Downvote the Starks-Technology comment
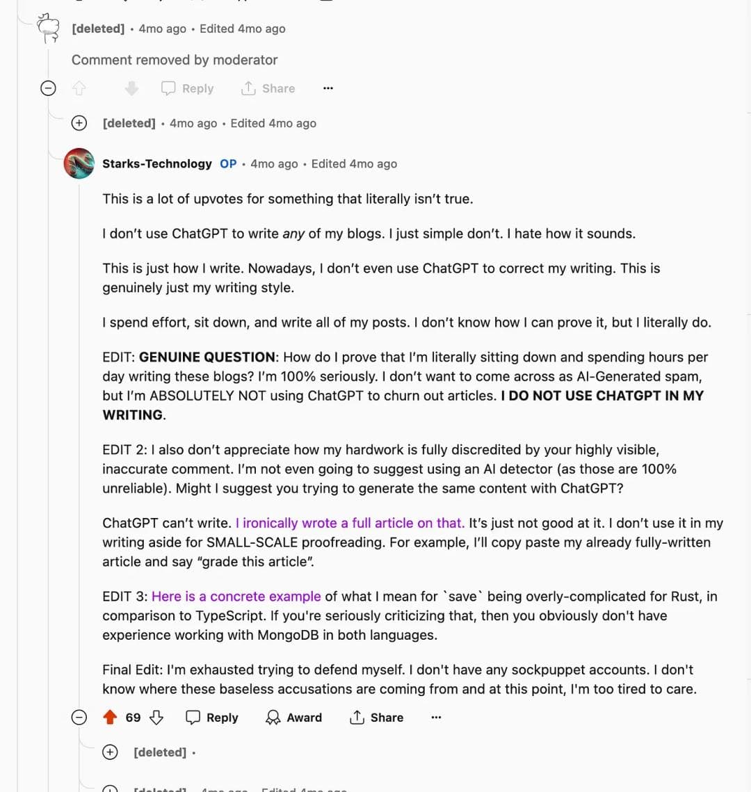 click(156, 718)
